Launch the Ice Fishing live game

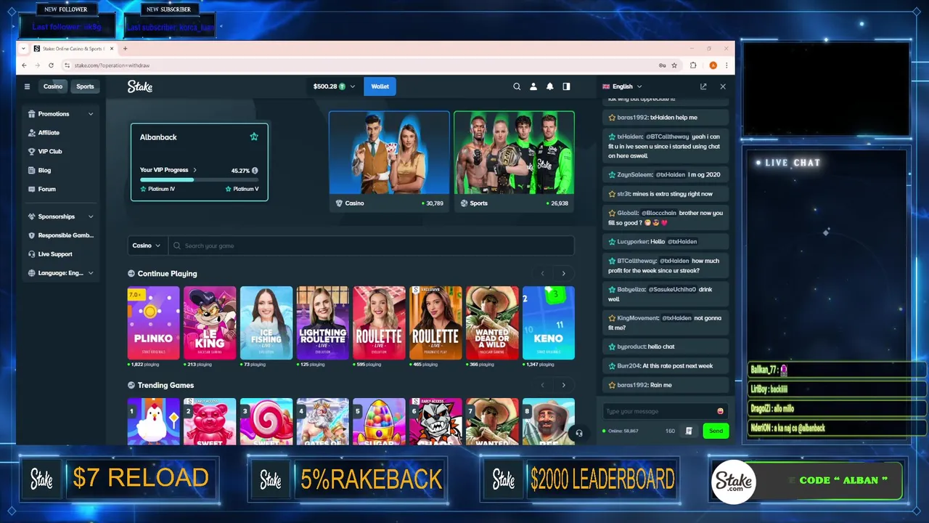(x=266, y=323)
